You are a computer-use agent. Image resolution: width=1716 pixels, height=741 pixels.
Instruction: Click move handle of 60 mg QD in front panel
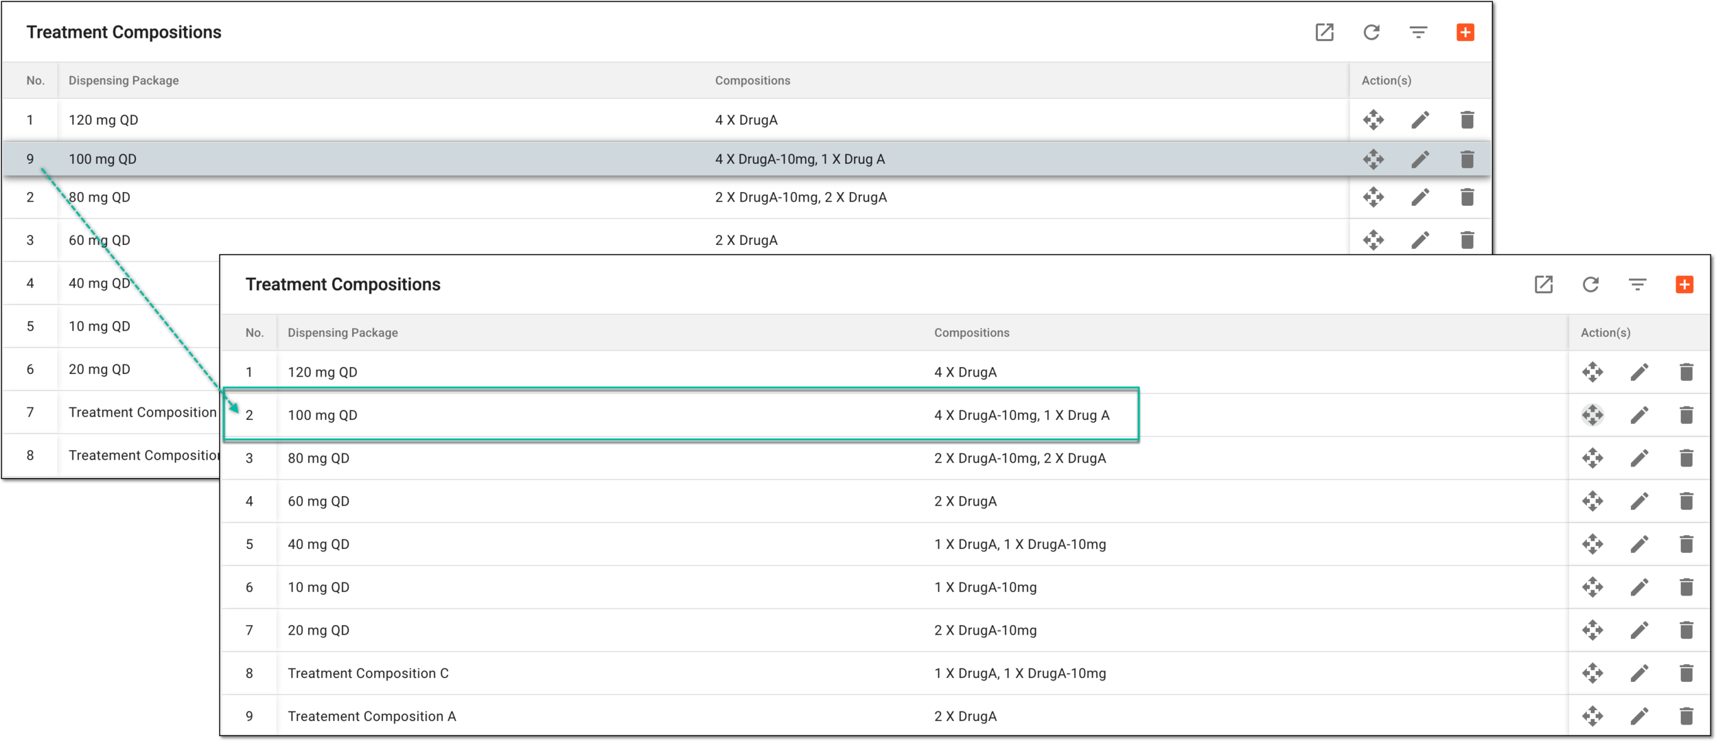click(x=1592, y=502)
